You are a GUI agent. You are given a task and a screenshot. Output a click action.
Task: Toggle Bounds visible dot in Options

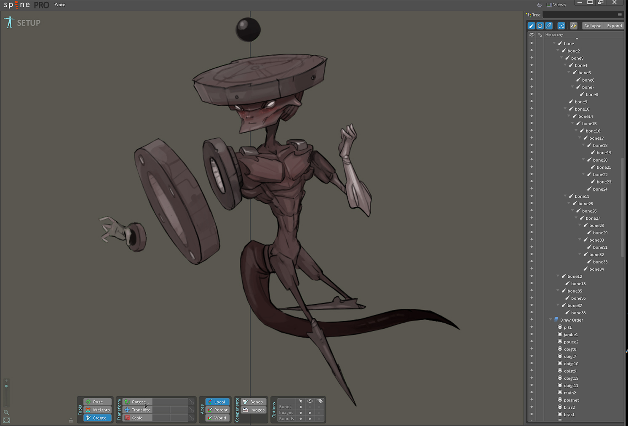pos(310,419)
